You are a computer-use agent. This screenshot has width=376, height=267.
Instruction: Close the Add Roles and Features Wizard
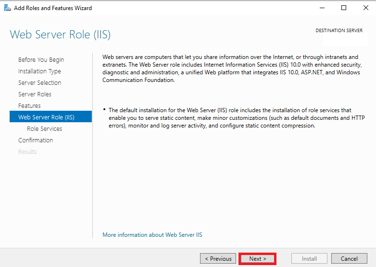pyautogui.click(x=366, y=8)
